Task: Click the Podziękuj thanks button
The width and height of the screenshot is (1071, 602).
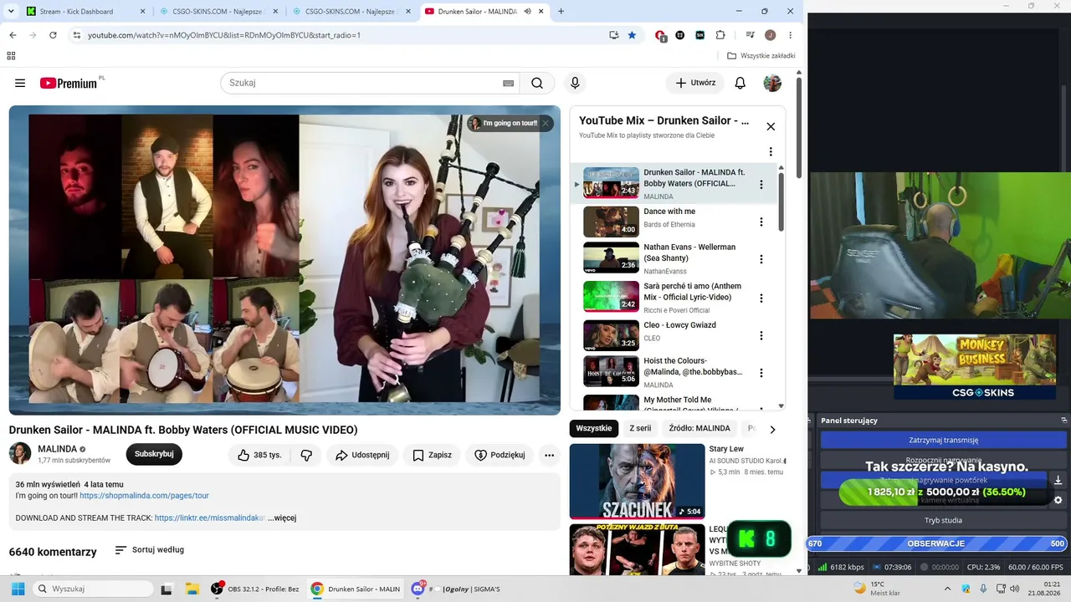Action: (x=500, y=455)
